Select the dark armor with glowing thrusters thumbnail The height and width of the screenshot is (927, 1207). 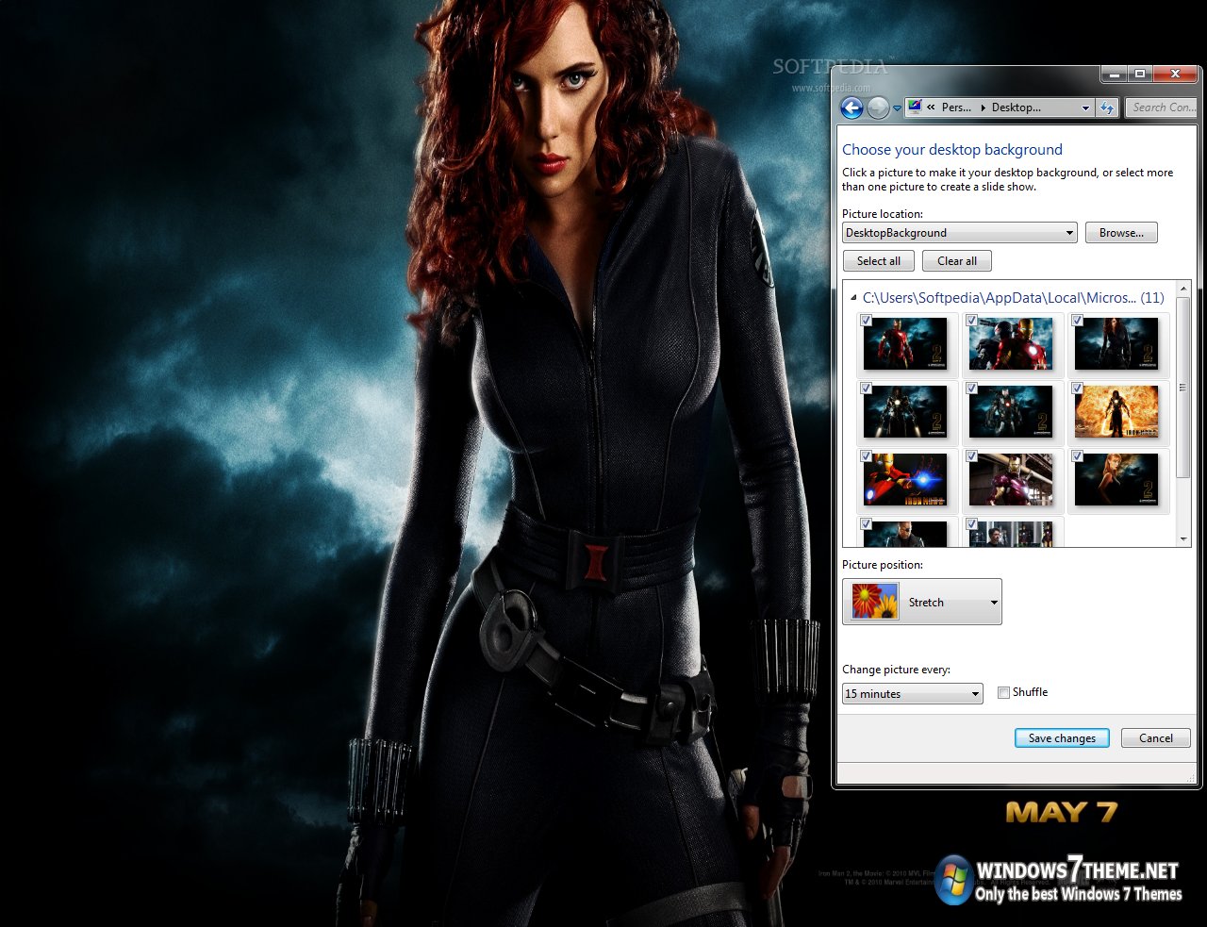pos(905,412)
